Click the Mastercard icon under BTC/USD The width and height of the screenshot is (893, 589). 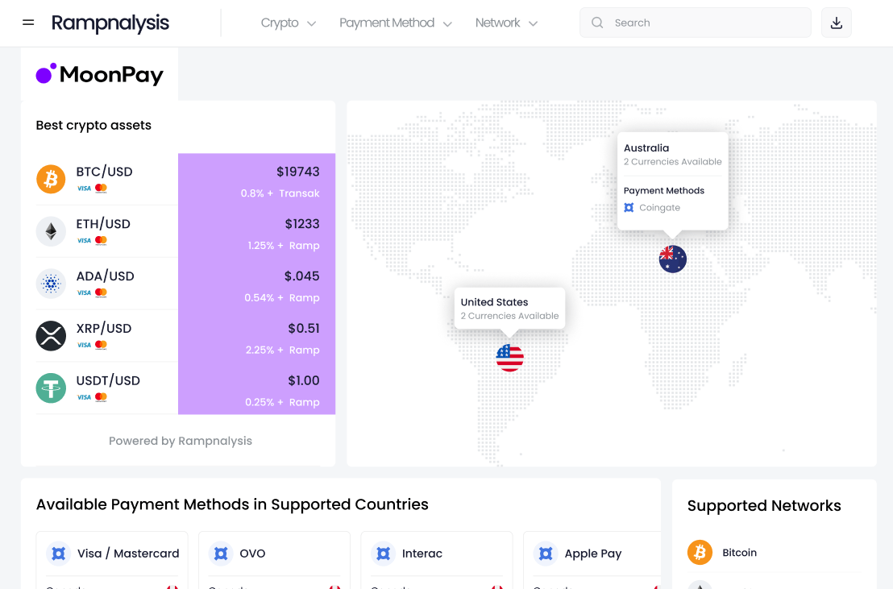pyautogui.click(x=101, y=189)
